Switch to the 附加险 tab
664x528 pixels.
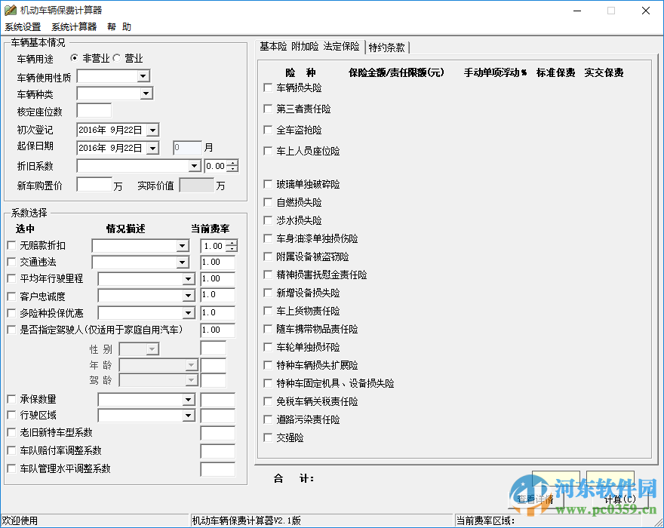point(305,46)
